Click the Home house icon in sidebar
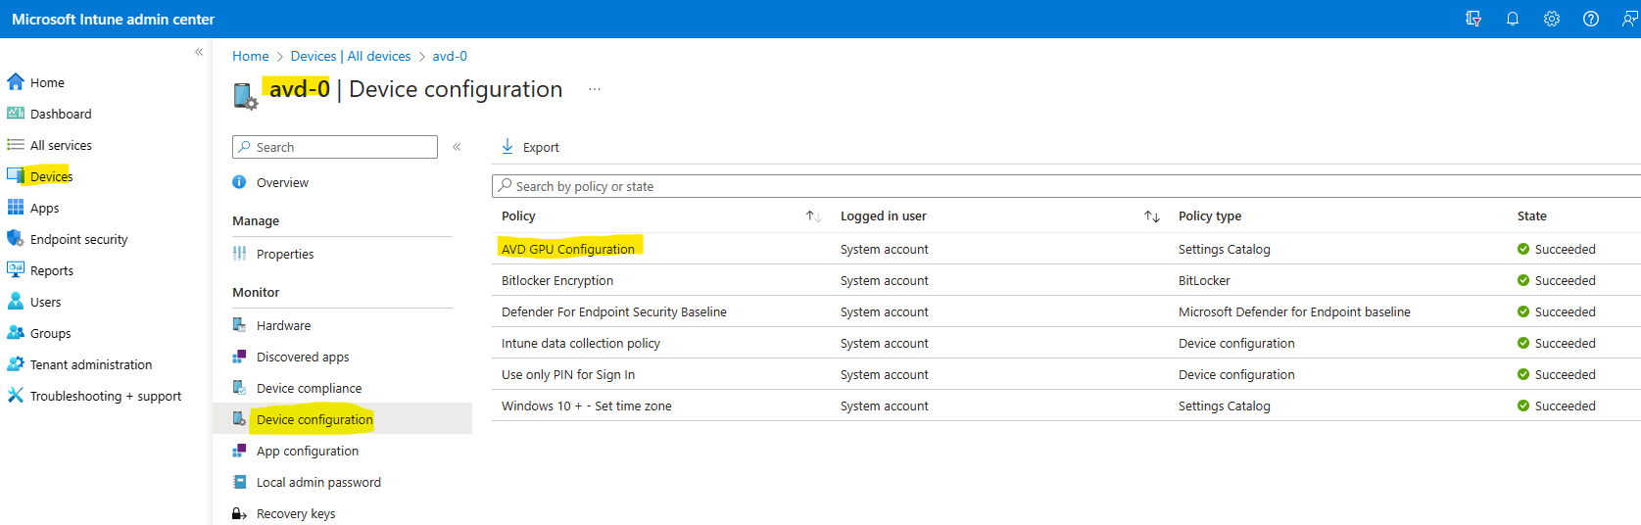 click(x=16, y=82)
